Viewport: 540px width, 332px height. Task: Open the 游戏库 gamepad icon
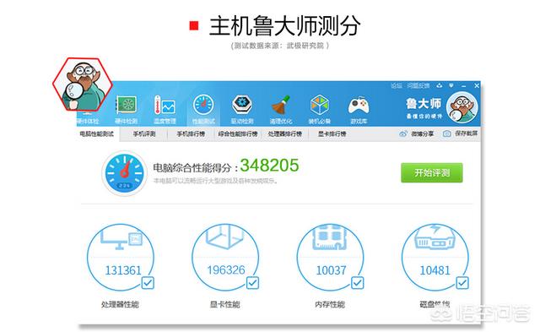[359, 106]
